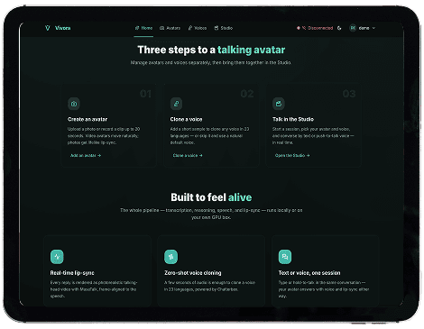Click the clapperboard icon on Talk in the Studio card
Image resolution: width=424 pixels, height=329 pixels.
click(279, 104)
